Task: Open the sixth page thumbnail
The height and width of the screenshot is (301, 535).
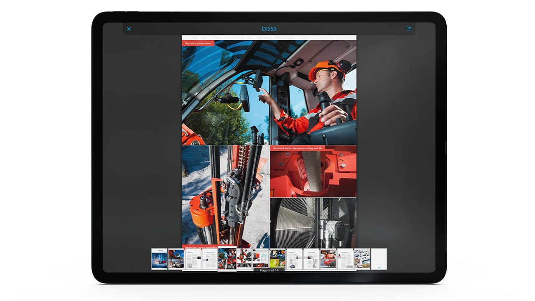Action: click(245, 259)
